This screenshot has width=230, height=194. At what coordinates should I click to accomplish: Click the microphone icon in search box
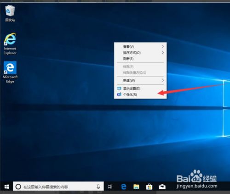[x=98, y=187]
